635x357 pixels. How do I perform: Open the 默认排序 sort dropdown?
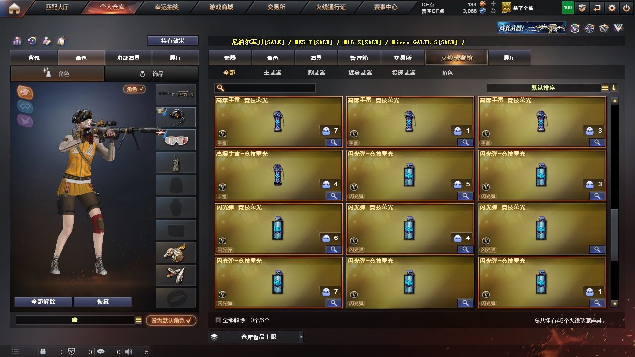coord(544,88)
